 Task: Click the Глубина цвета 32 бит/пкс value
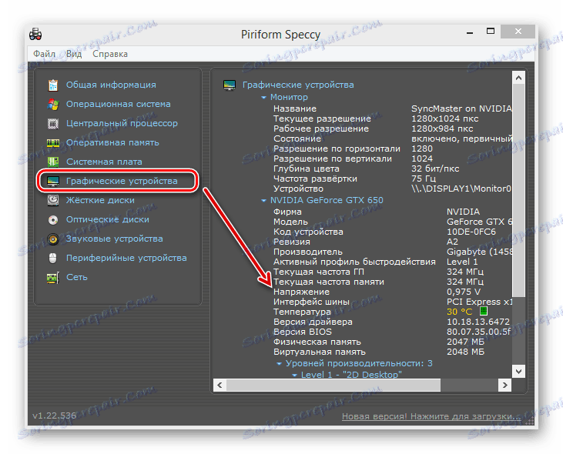tap(435, 169)
